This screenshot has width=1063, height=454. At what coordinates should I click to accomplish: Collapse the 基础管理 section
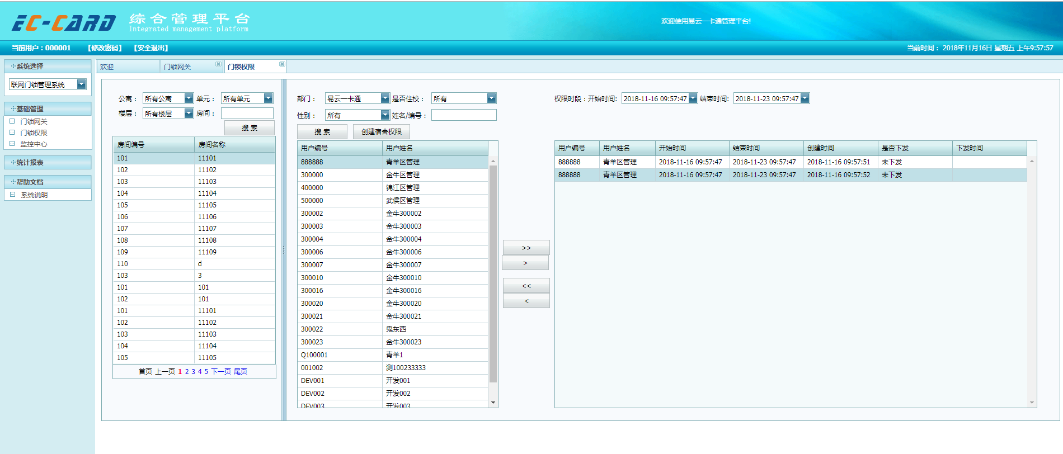tap(48, 108)
